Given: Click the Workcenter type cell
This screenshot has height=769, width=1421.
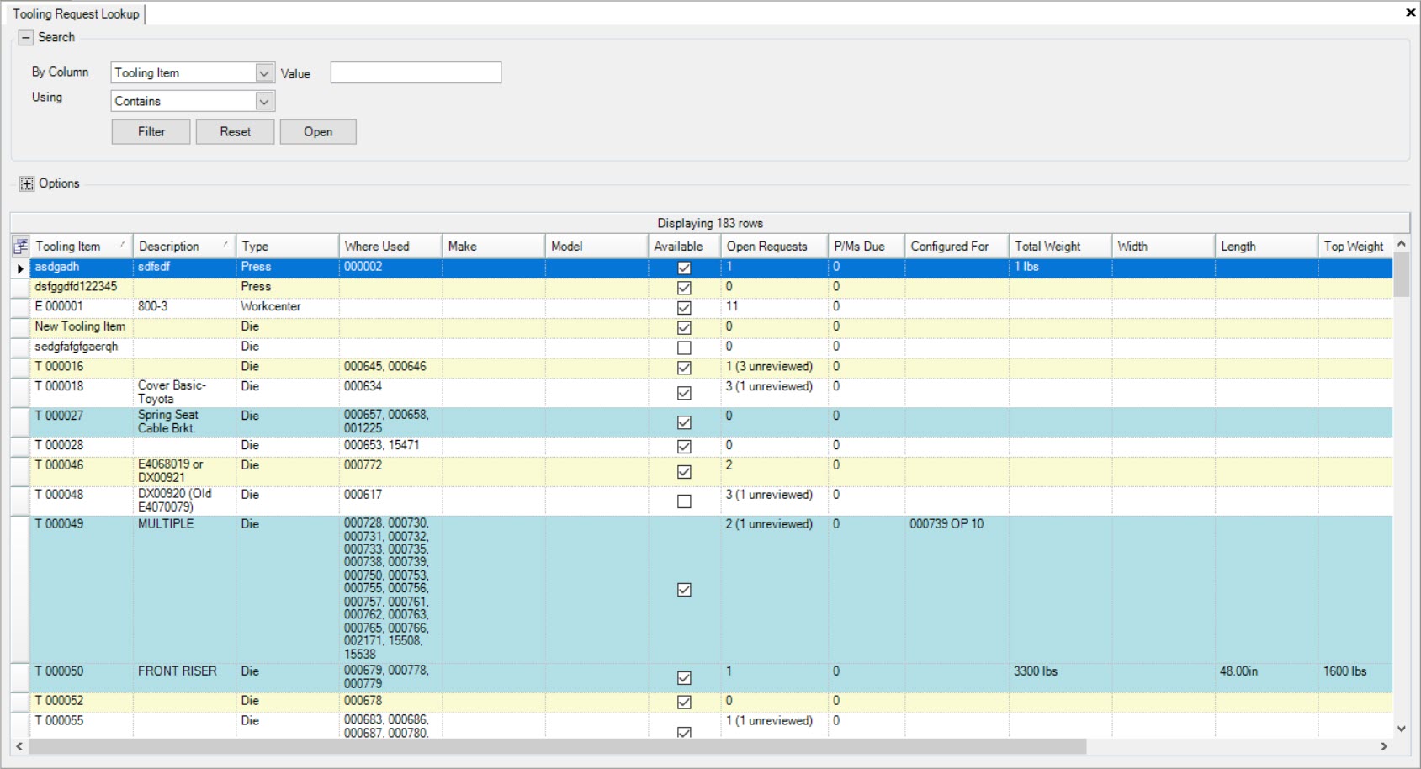Looking at the screenshot, I should (288, 308).
